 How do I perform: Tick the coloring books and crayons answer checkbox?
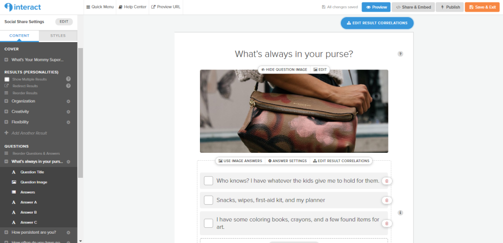tap(208, 223)
